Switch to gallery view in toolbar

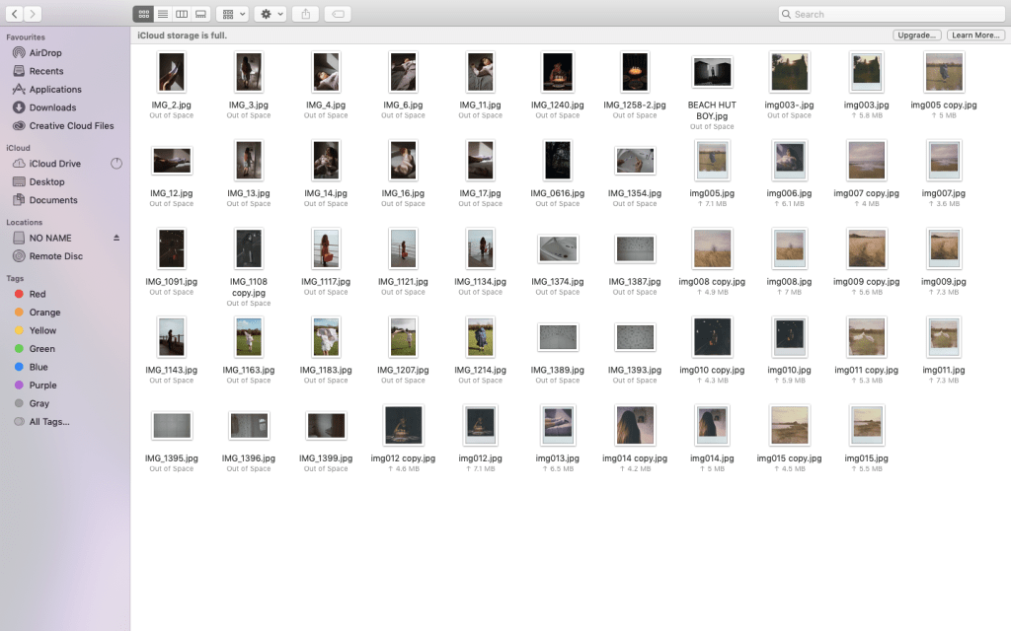[200, 14]
